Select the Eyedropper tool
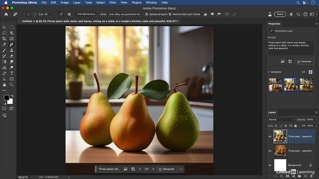The image size is (319, 179). [x=4, y=44]
